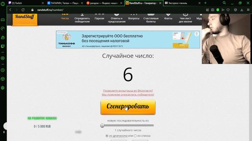Open the Чек-лист дел жизни menu item
Viewport: 252px width, 141px height.
pyautogui.click(x=185, y=18)
